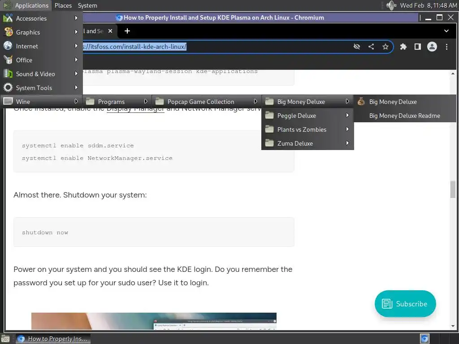
Task: Click the Sound & Video film icon
Action: [x=8, y=73]
